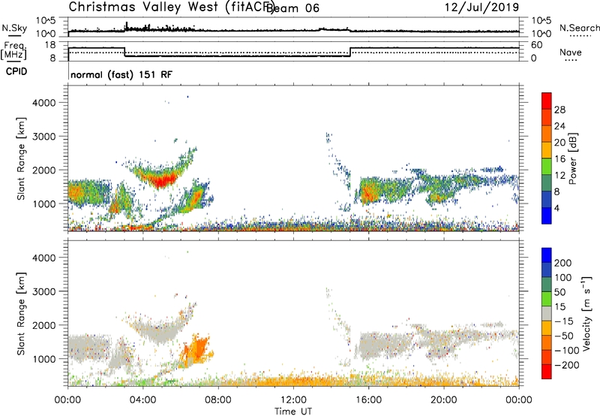
Task: Click the title 'Christmas Valley West (fitACF)'
Action: coord(171,7)
